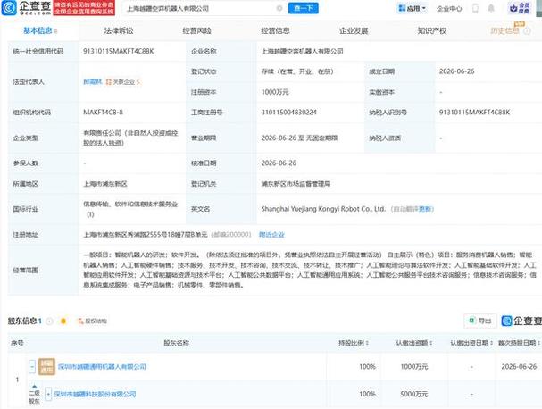Screen dimensions: 542x409
Task: Click the blue 查一下 search button
Action: [304, 8]
